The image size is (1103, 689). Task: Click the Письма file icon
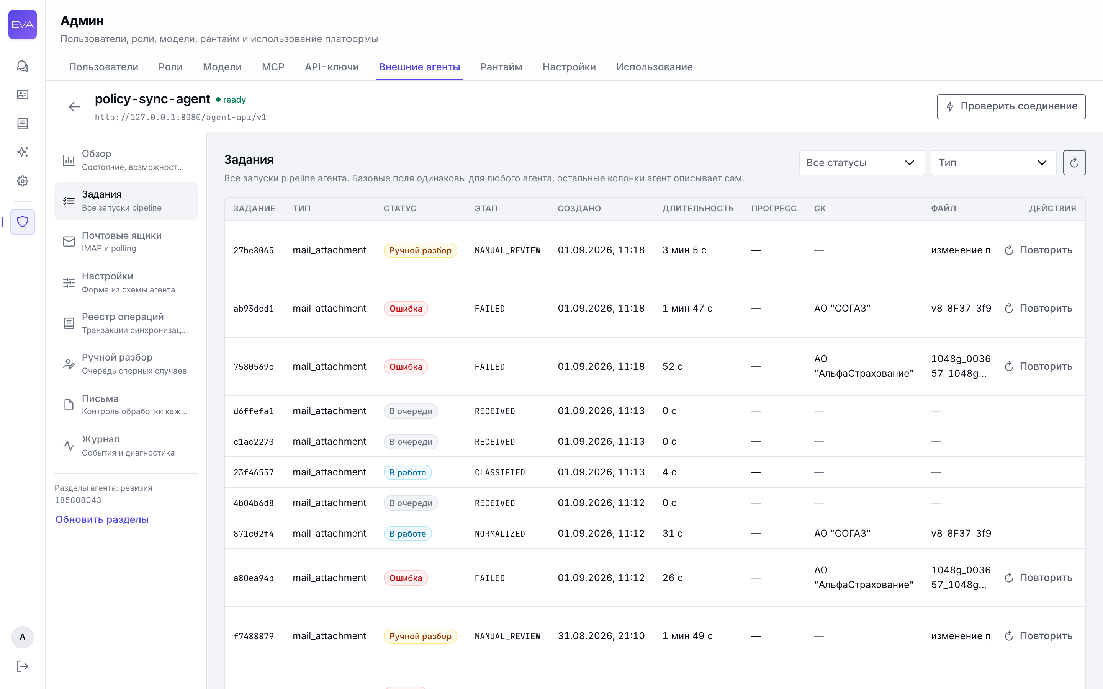point(69,405)
